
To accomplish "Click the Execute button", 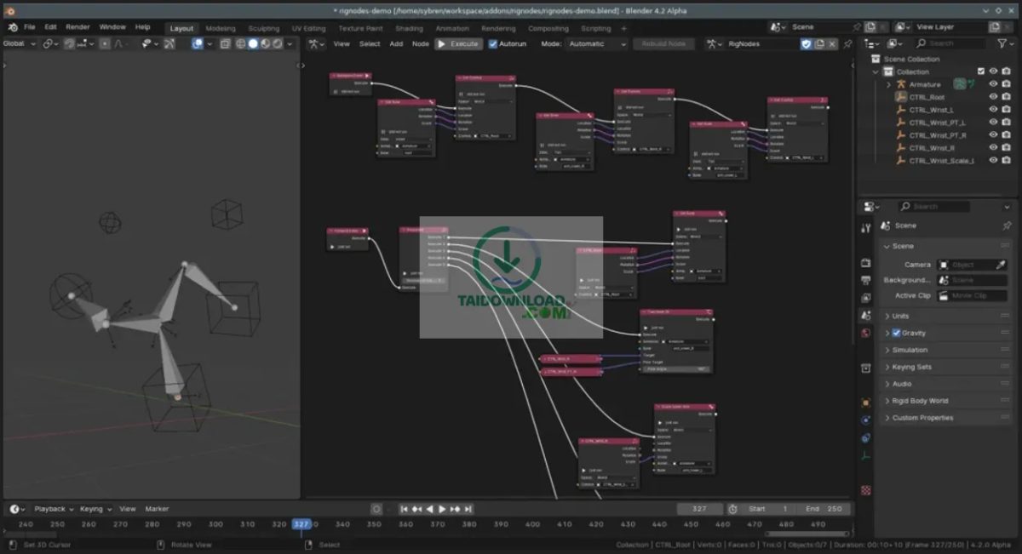I will [459, 43].
